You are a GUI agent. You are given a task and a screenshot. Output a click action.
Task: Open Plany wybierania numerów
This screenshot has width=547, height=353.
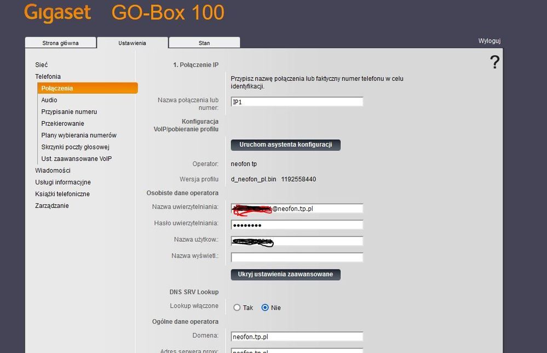point(78,135)
